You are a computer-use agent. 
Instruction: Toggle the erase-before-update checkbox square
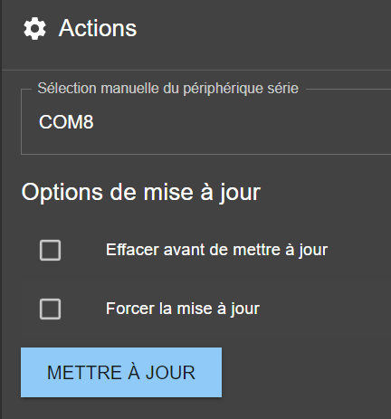pyautogui.click(x=50, y=250)
